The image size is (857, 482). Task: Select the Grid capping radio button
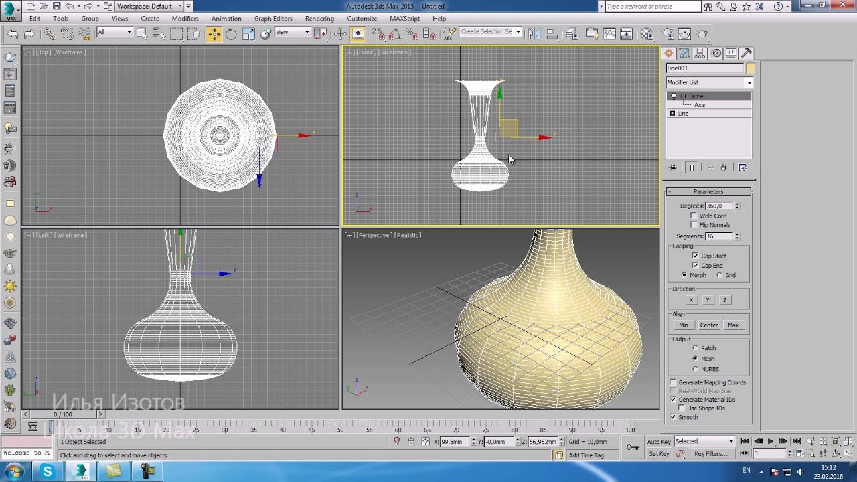click(x=719, y=275)
